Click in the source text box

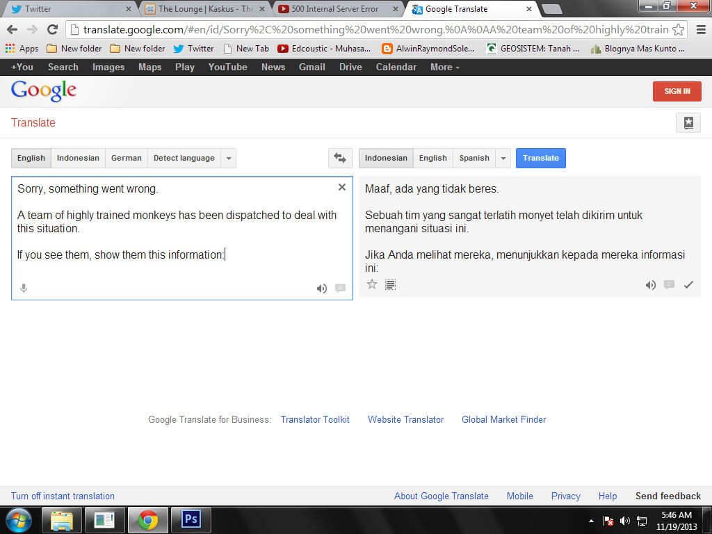tap(181, 238)
